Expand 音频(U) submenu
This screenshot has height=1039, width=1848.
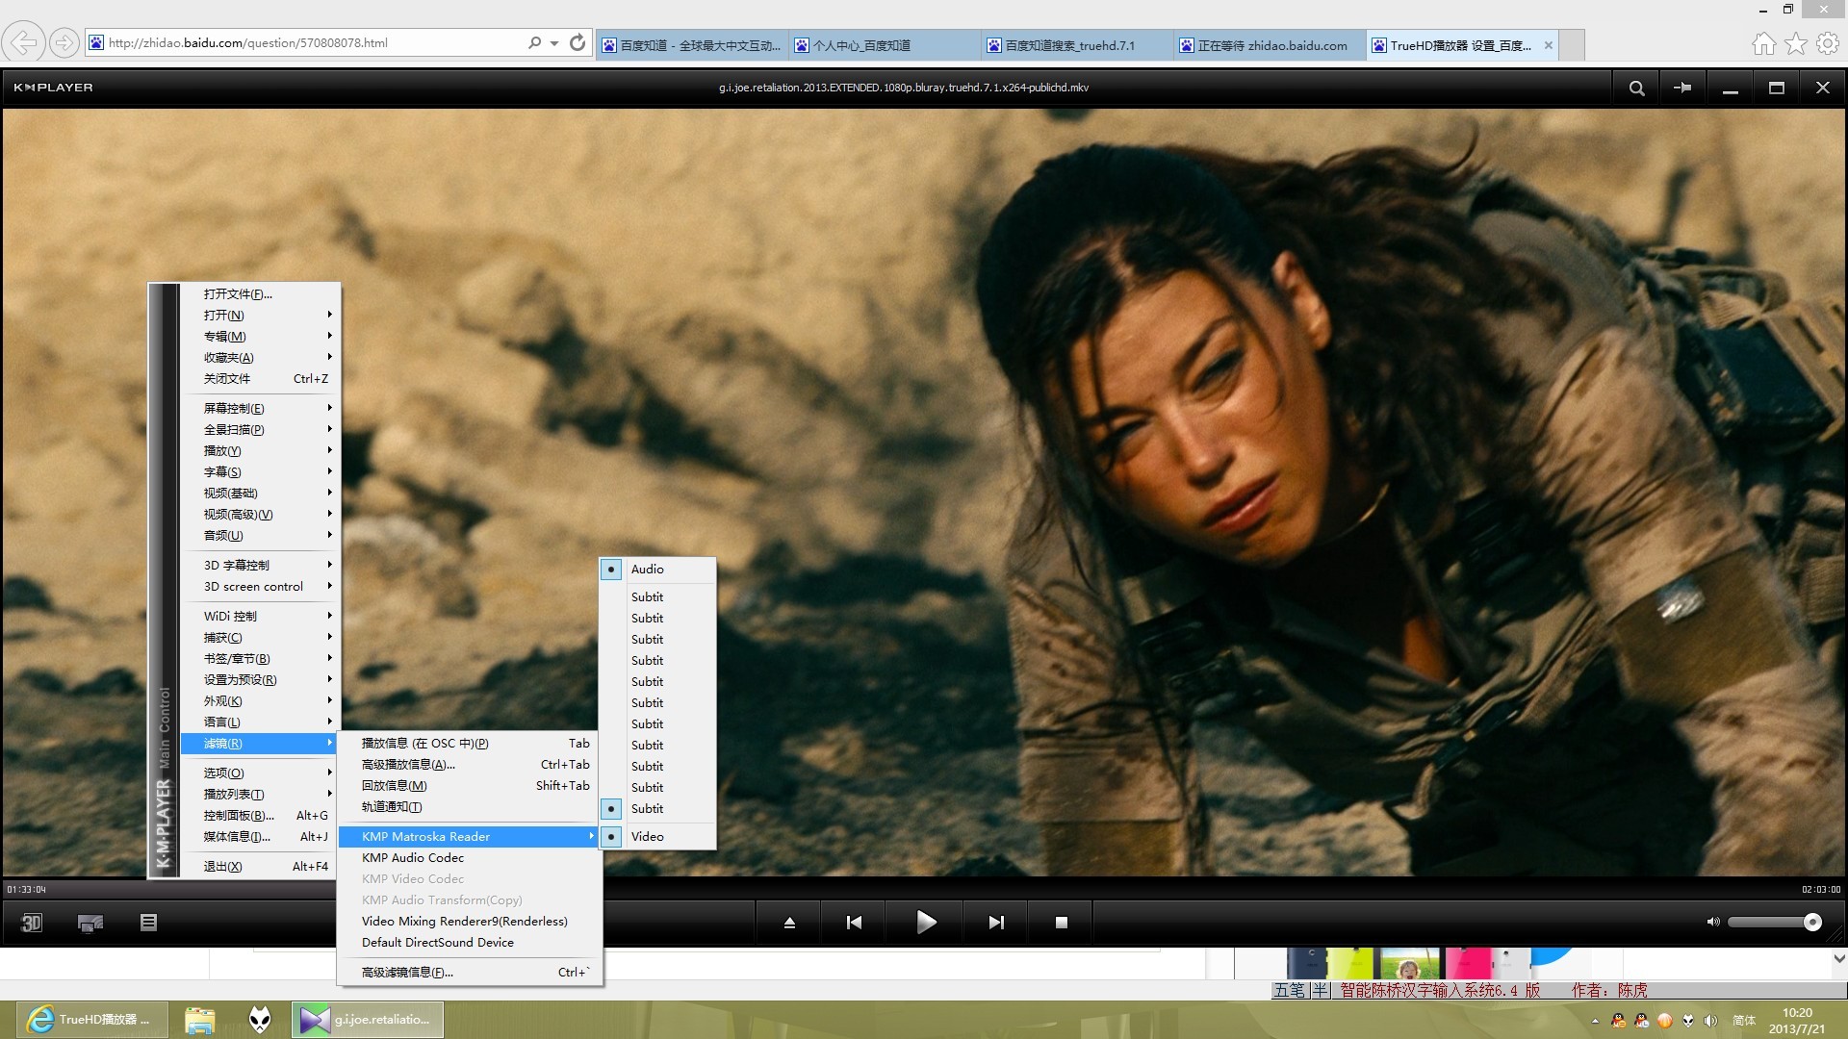(260, 536)
